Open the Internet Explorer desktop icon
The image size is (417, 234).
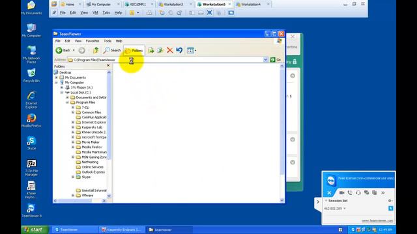[x=31, y=99]
